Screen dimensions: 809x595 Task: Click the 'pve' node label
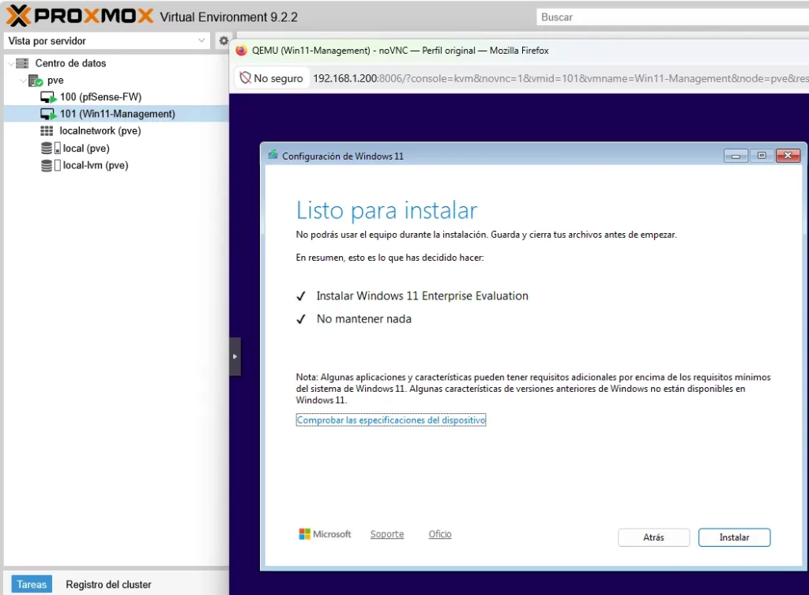(x=55, y=81)
